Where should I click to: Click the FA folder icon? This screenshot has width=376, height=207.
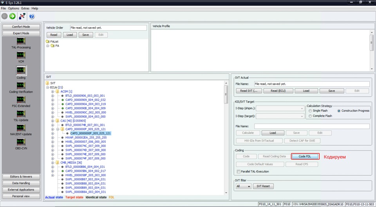coord(52,45)
